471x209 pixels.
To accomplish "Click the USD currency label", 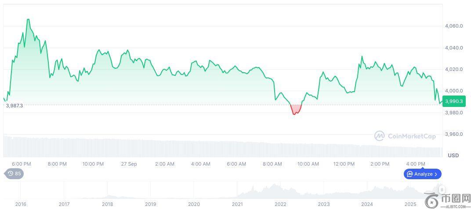I will click(453, 156).
